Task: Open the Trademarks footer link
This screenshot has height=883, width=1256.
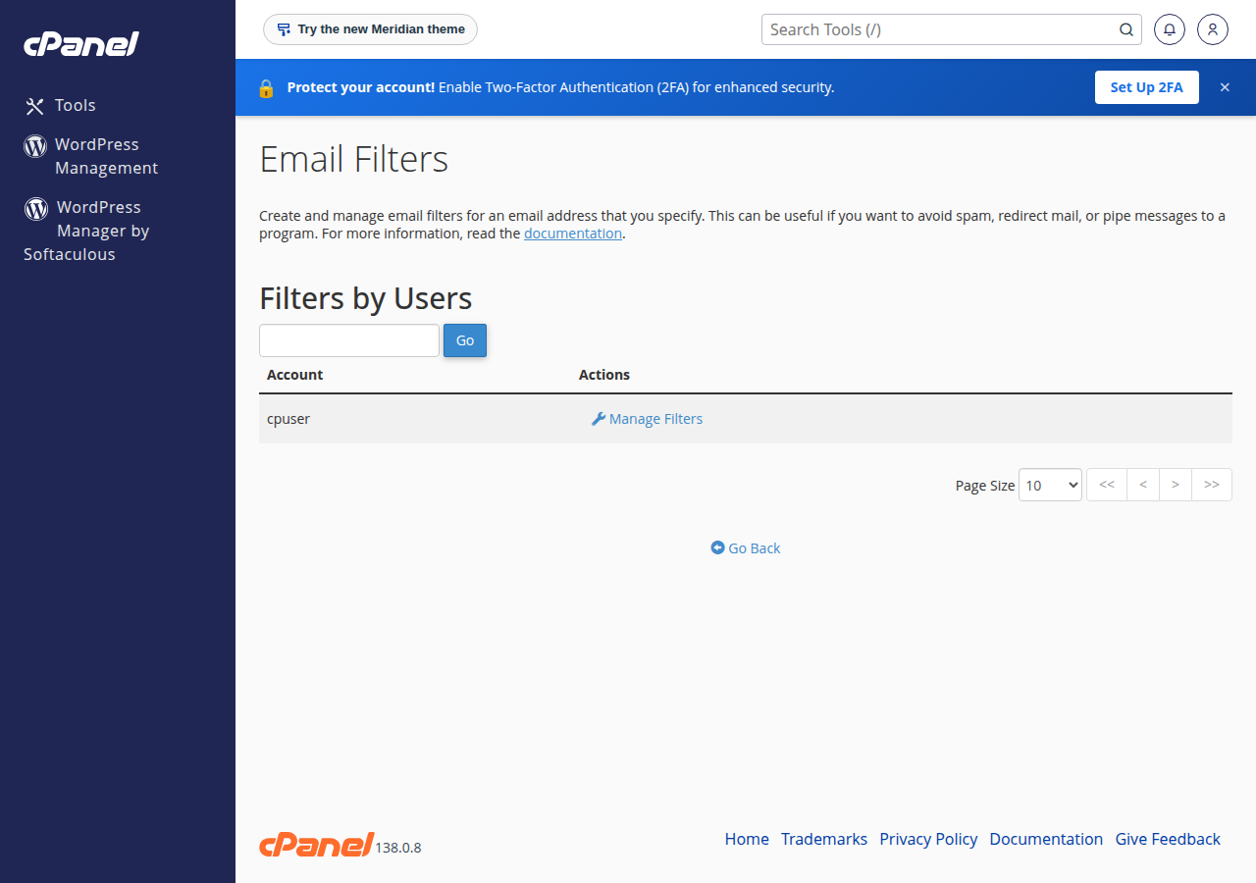Action: (x=824, y=839)
